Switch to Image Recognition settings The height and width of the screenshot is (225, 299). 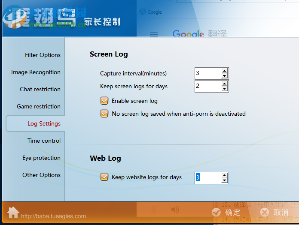(36, 72)
